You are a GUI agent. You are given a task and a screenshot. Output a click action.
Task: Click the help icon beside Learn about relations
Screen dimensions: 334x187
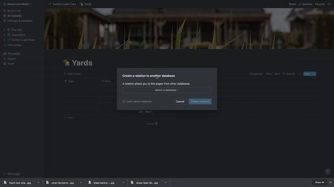124,102
